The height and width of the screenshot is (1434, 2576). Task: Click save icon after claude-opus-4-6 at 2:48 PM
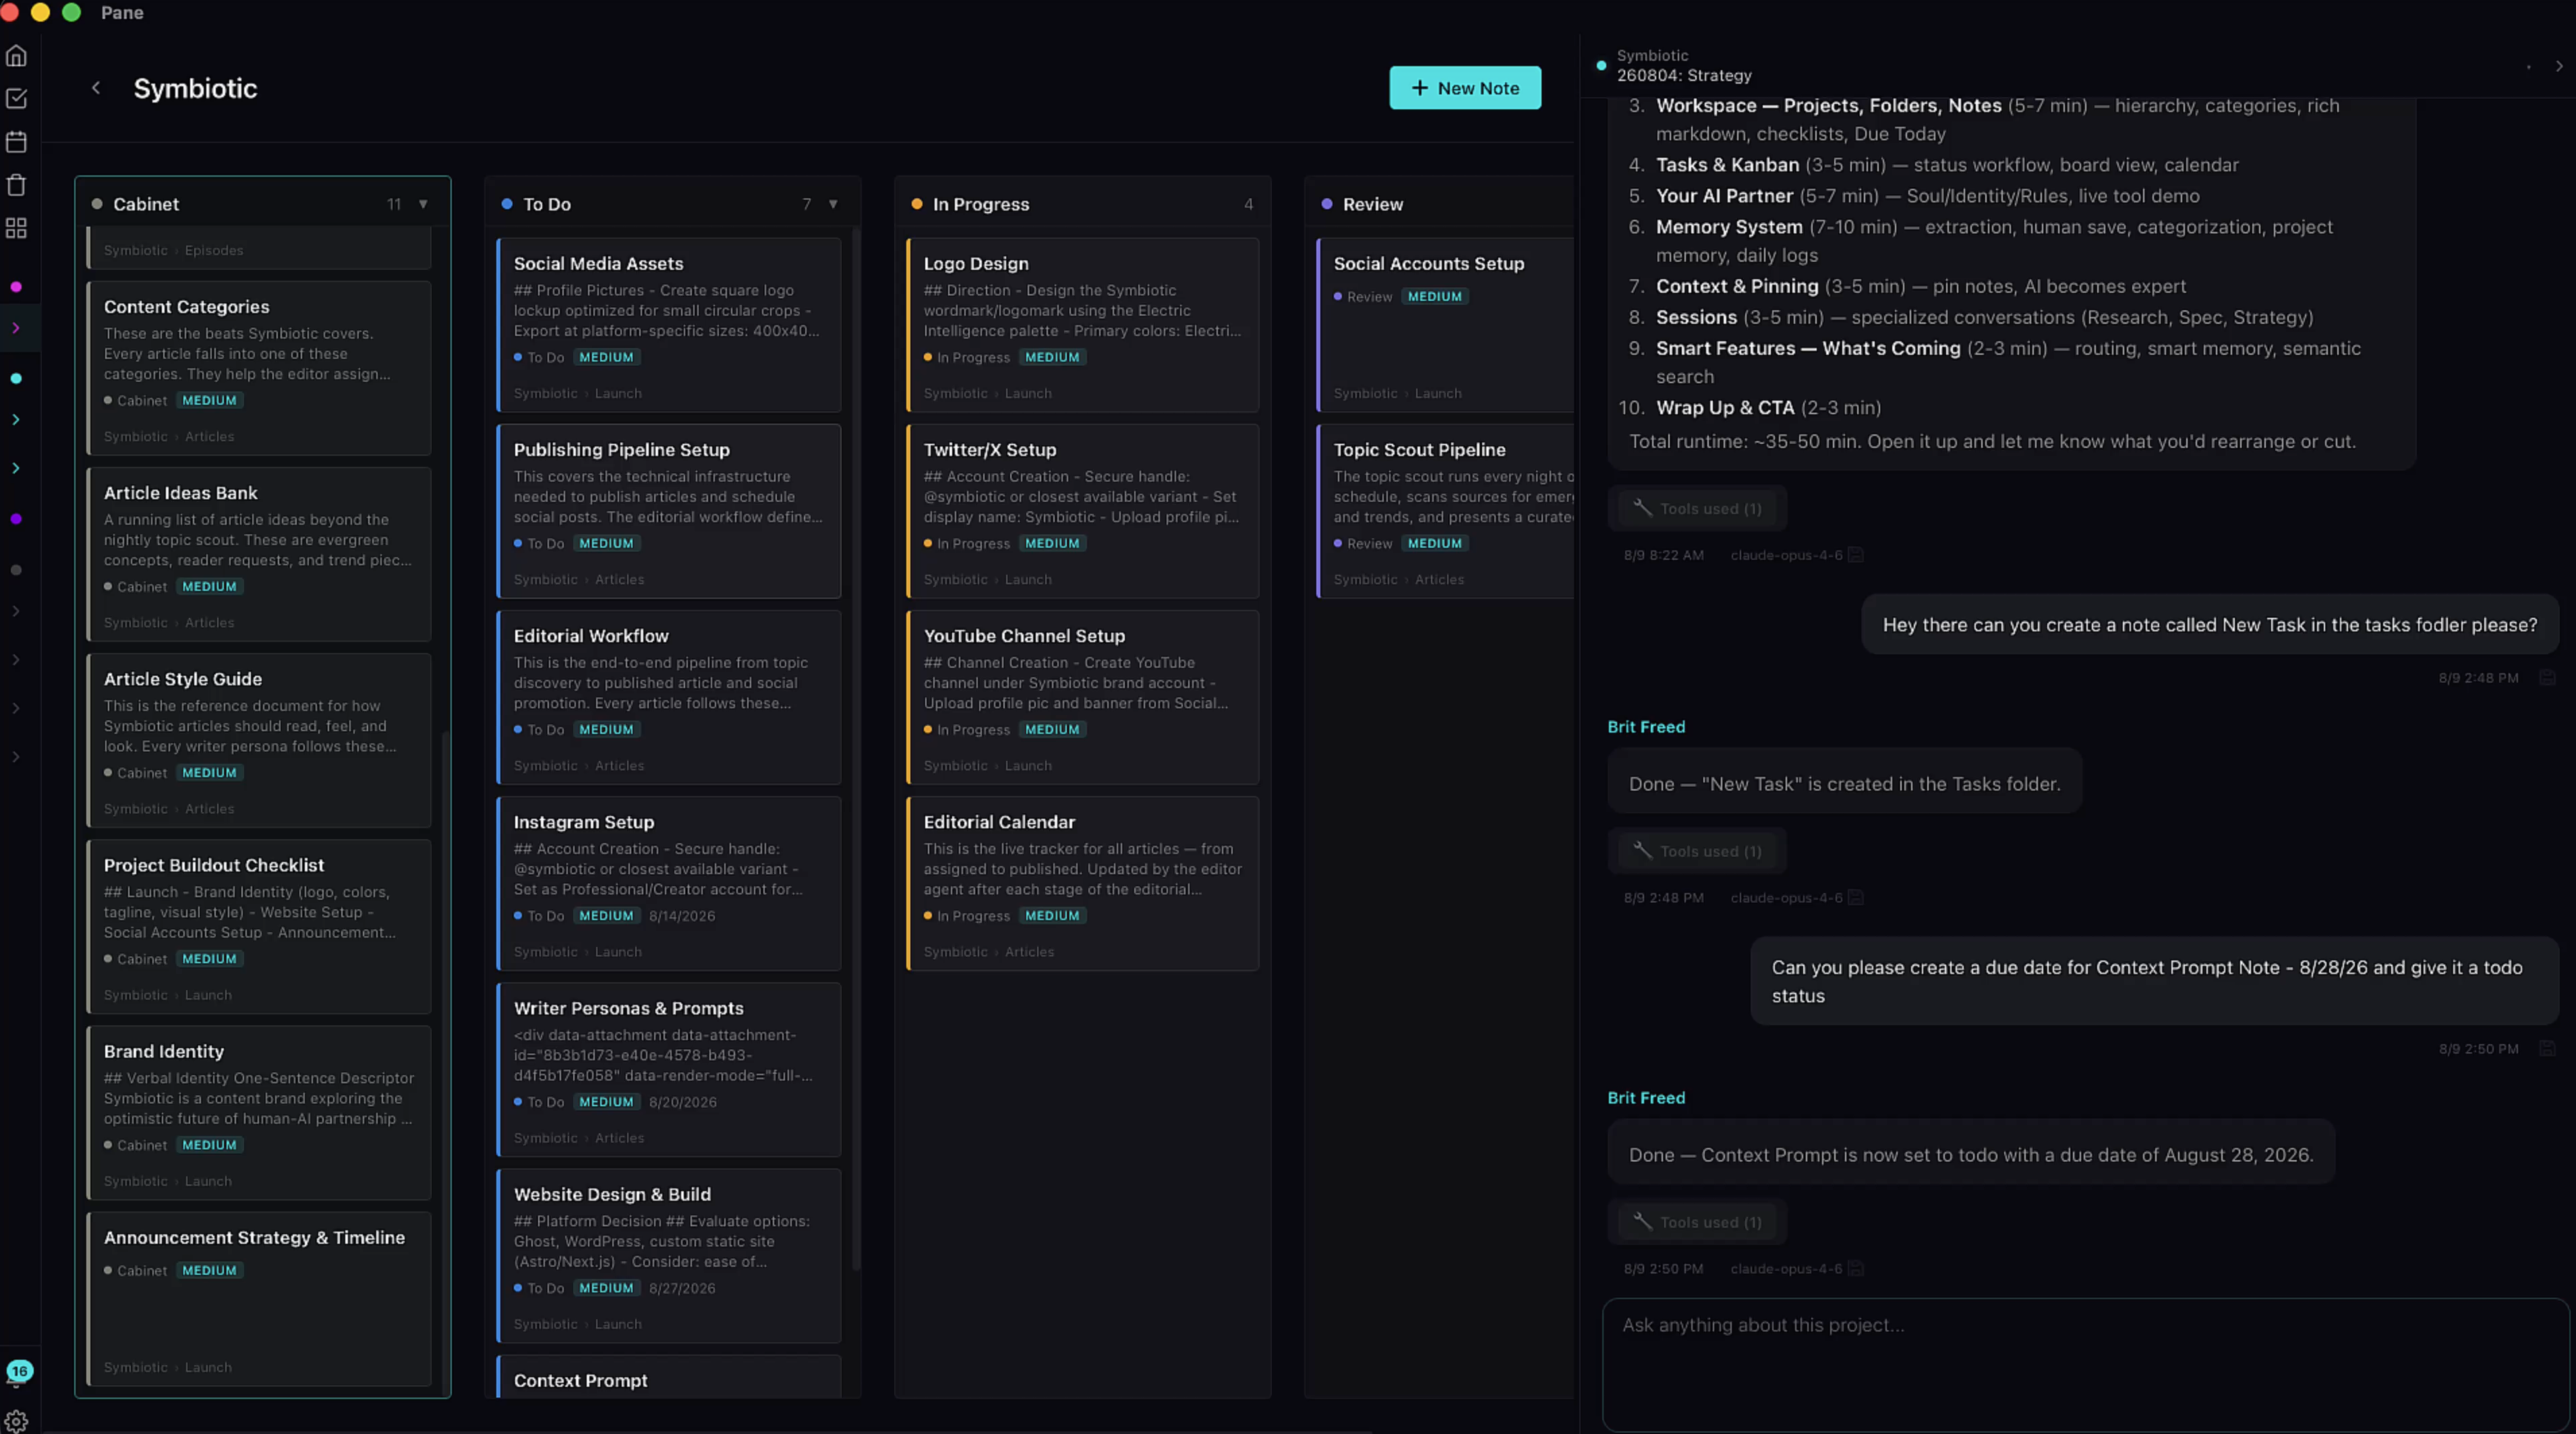[x=1856, y=898]
